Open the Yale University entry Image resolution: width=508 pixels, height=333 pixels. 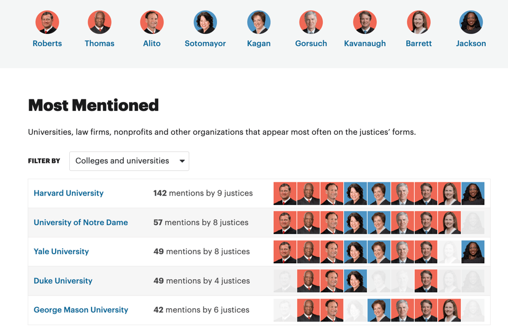point(61,252)
